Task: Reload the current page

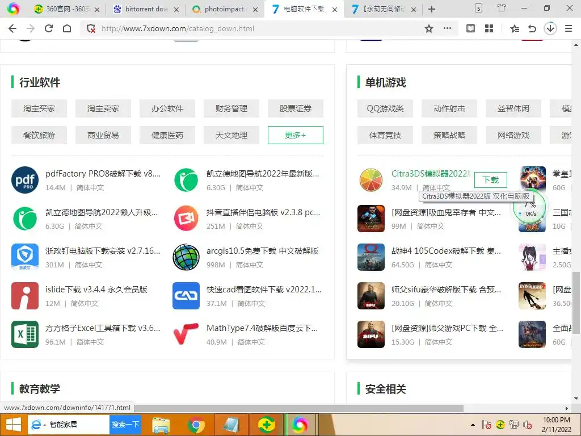Action: (x=49, y=28)
